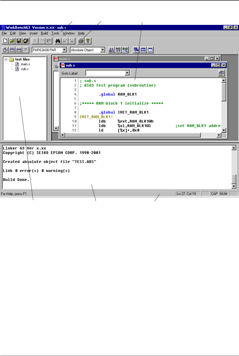
Task: Expand the Goto Label combo box
Action: [x=127, y=73]
